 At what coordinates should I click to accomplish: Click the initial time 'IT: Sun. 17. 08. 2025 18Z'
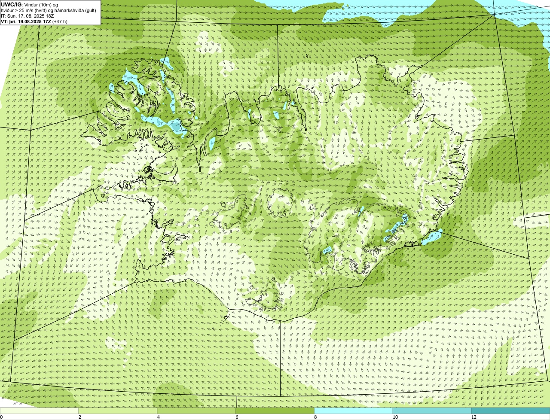point(27,16)
